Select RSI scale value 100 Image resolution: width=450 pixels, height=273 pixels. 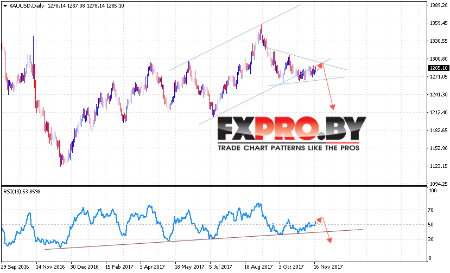pyautogui.click(x=433, y=191)
